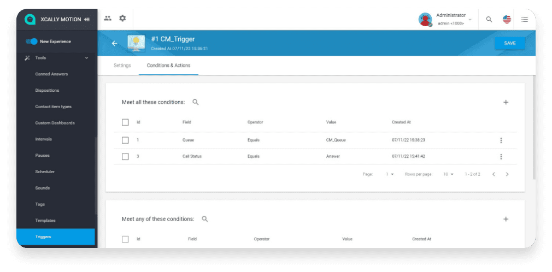Click the XCALLY Motion logo icon
Image resolution: width=552 pixels, height=272 pixels.
(x=30, y=19)
